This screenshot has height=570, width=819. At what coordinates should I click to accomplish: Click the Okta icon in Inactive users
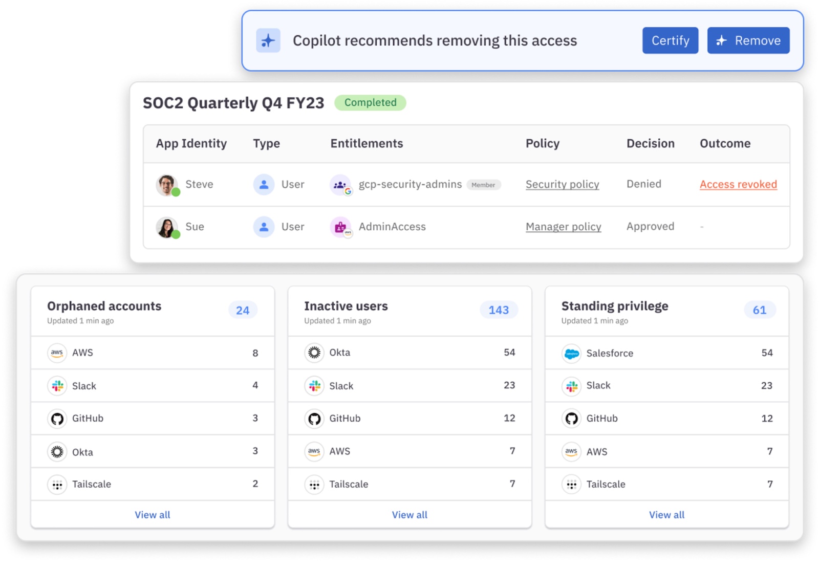click(314, 353)
